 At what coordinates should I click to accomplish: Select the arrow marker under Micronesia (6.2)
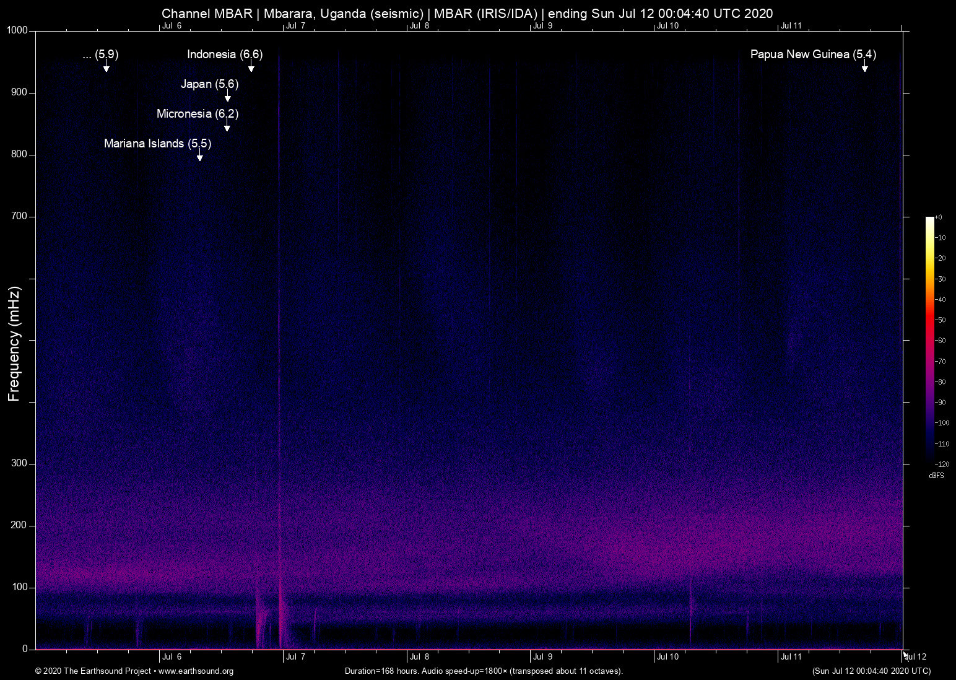pyautogui.click(x=227, y=126)
